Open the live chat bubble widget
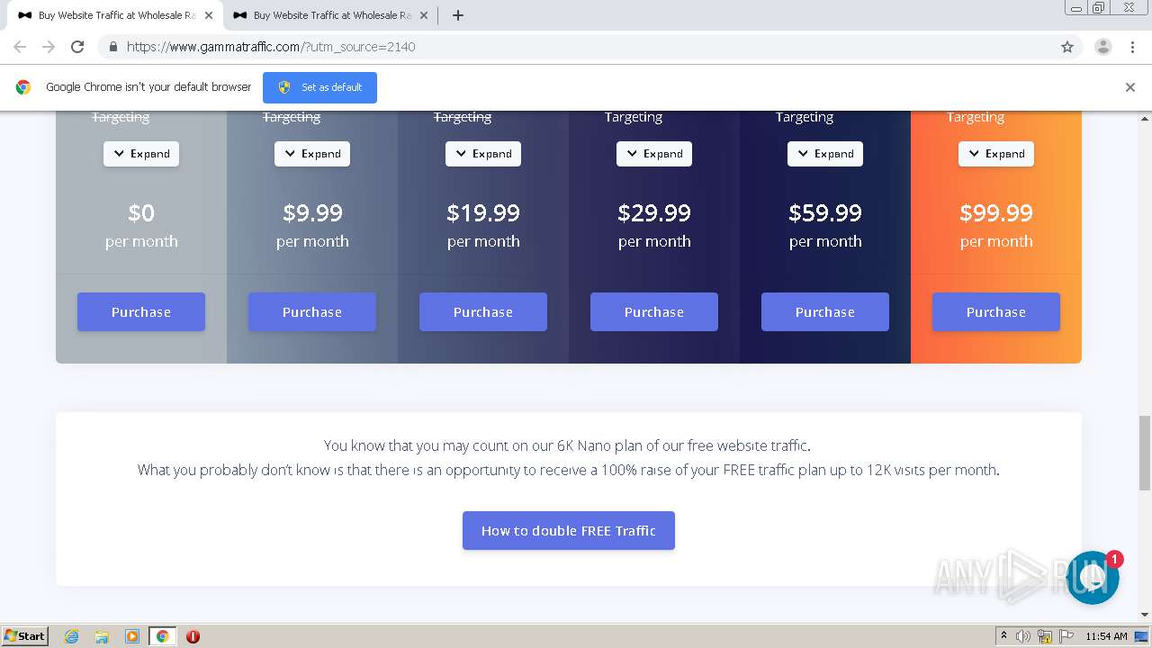1152x648 pixels. (1093, 578)
